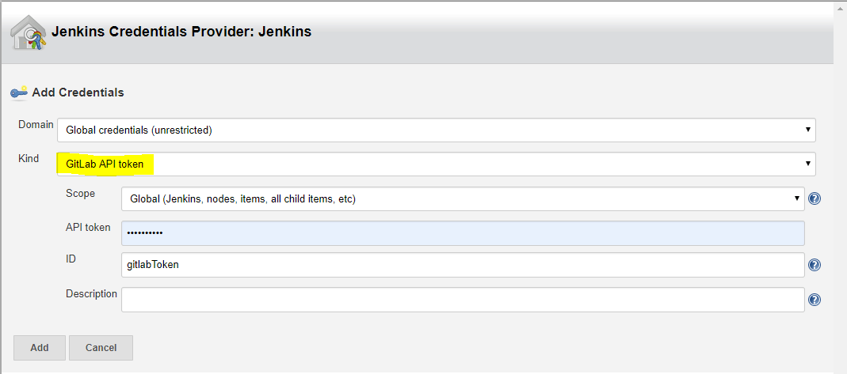
Task: Open the help icon next to ID field
Action: 815,265
